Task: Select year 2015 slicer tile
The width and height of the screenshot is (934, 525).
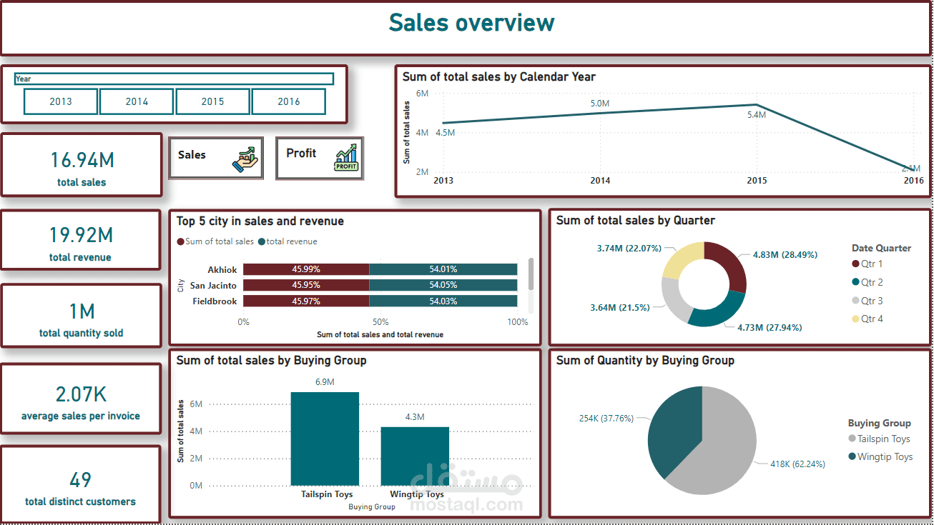Action: pos(212,101)
